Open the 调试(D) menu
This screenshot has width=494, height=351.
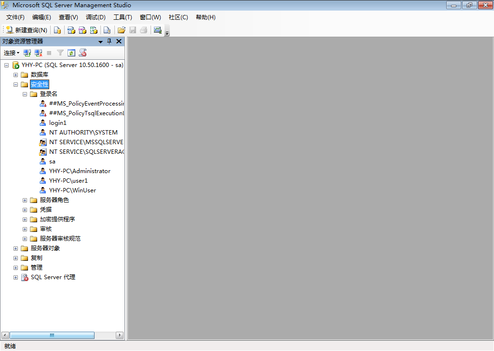(96, 17)
